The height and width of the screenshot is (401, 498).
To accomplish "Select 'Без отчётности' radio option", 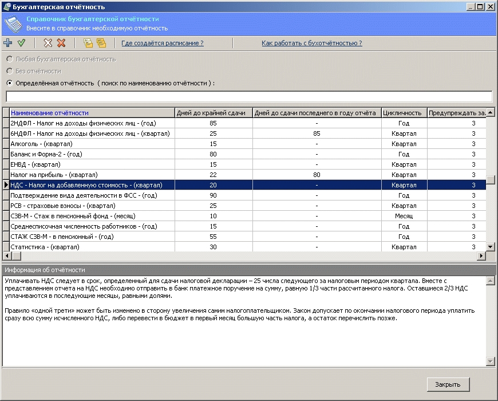I will pyautogui.click(x=9, y=71).
